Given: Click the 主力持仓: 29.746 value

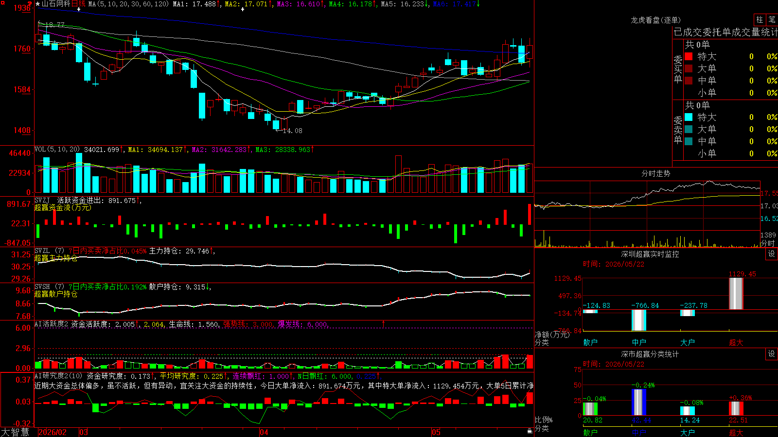Looking at the screenshot, I should [179, 251].
